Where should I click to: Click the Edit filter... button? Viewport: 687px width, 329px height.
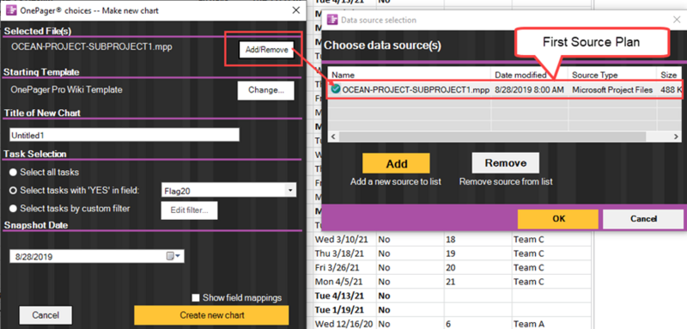point(189,210)
